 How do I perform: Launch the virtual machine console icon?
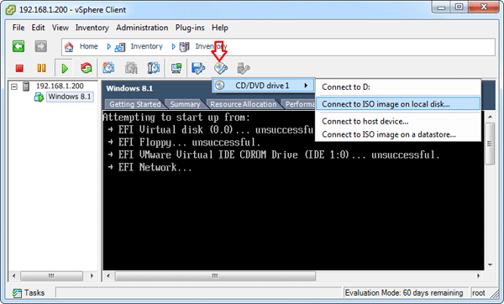176,68
